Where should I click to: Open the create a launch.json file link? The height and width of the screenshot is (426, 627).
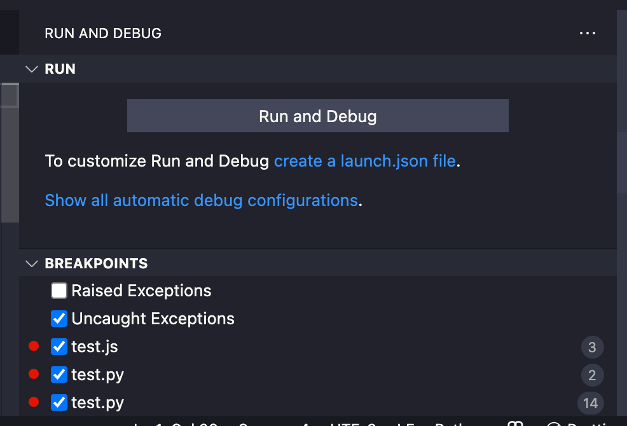(364, 161)
